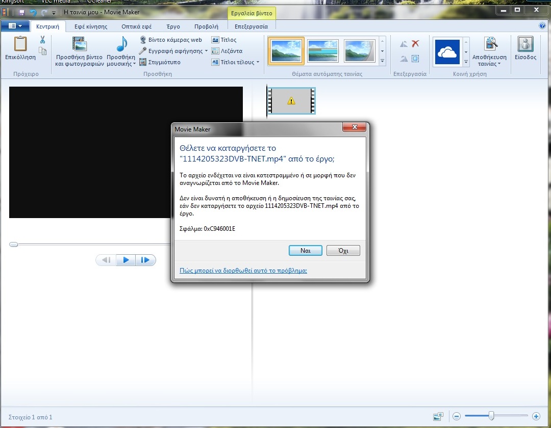Open the Έργο tab
This screenshot has width=551, height=428.
pyautogui.click(x=173, y=26)
